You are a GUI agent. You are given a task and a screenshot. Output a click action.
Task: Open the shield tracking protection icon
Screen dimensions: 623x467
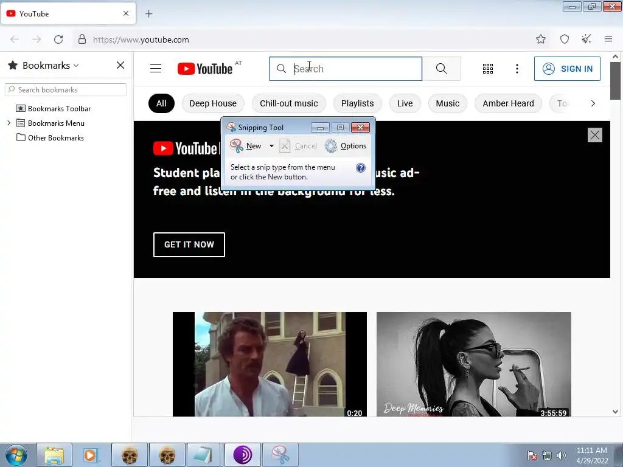coord(565,39)
